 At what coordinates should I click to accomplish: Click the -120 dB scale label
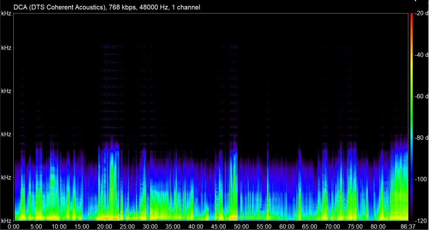point(421,221)
